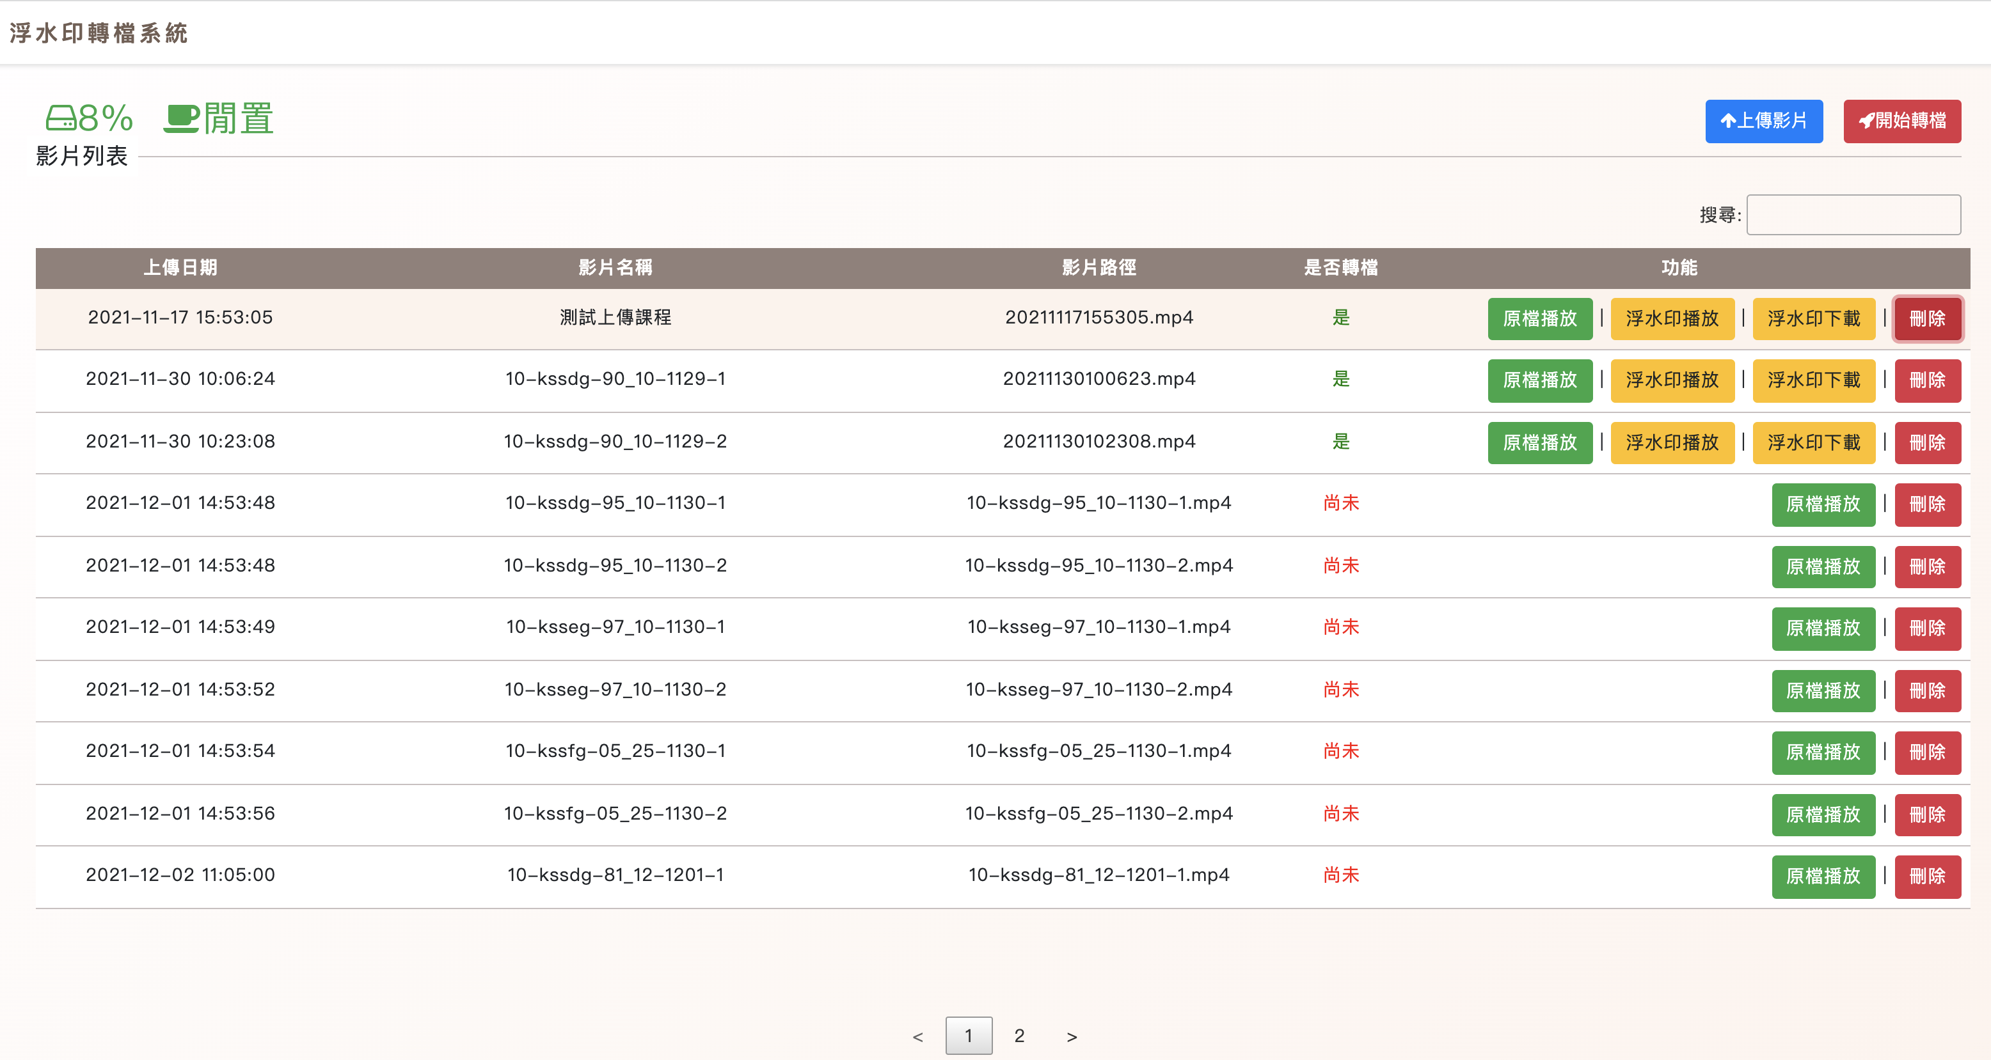Image resolution: width=1991 pixels, height=1060 pixels.
Task: Click the disk usage drive icon
Action: click(60, 119)
